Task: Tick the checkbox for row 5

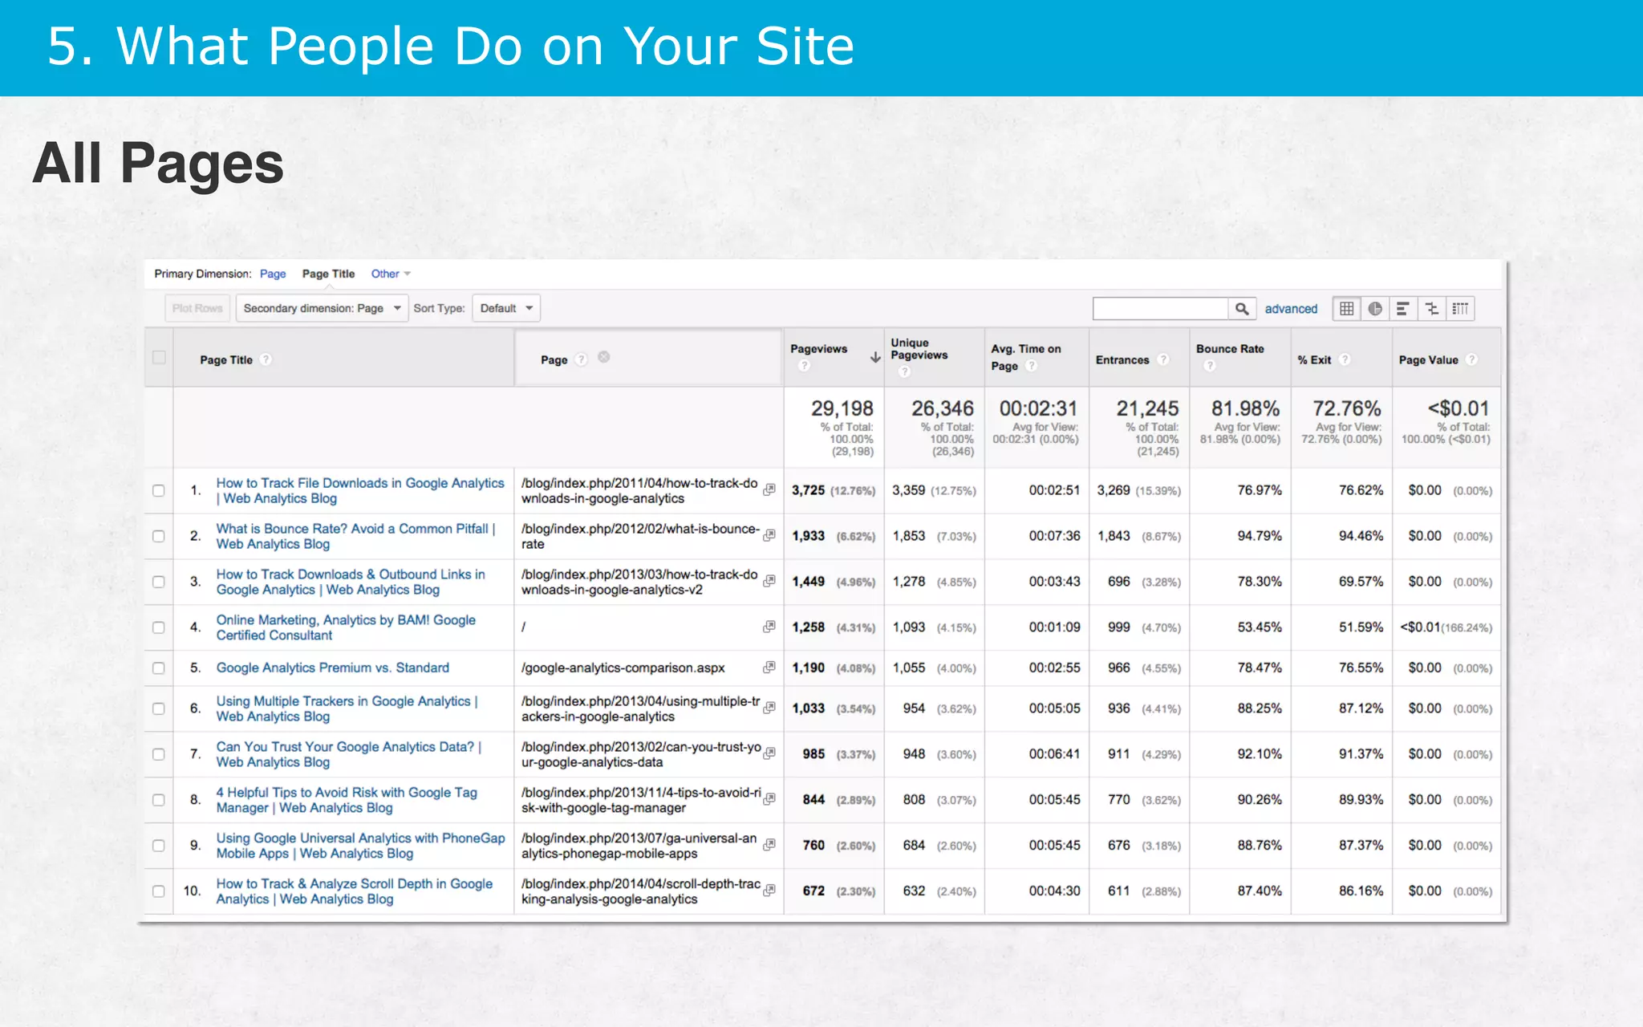Action: (x=159, y=668)
